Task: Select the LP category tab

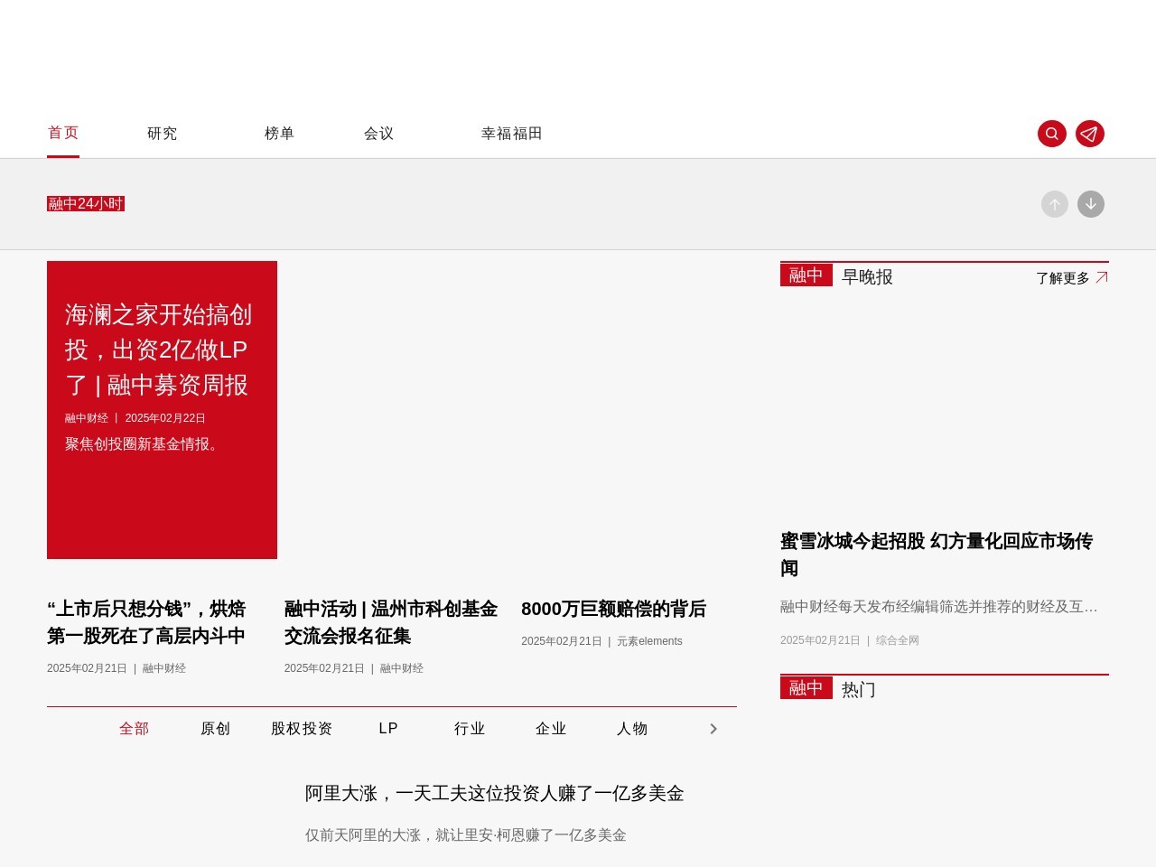Action: click(388, 729)
